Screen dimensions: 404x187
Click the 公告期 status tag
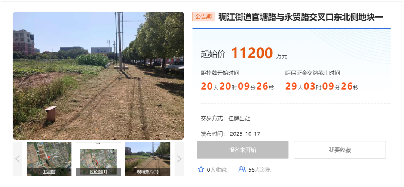(203, 17)
